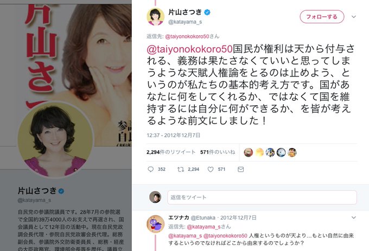Viewport: 369px width, 251px height.
Task: Click the 12:37 - 2012年12月7日 timestamp
Action: (174, 136)
